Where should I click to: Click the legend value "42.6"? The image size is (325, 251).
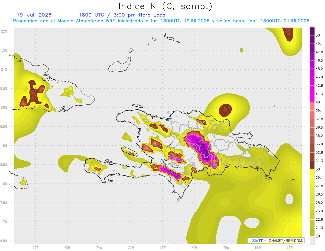pos(319,86)
